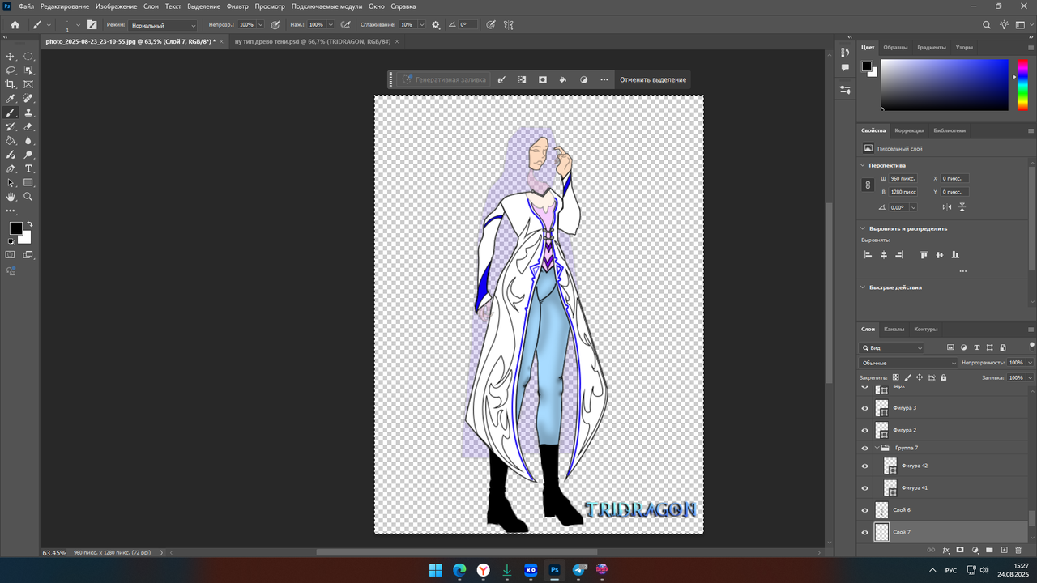Add layer mask in Layers panel

tap(960, 551)
